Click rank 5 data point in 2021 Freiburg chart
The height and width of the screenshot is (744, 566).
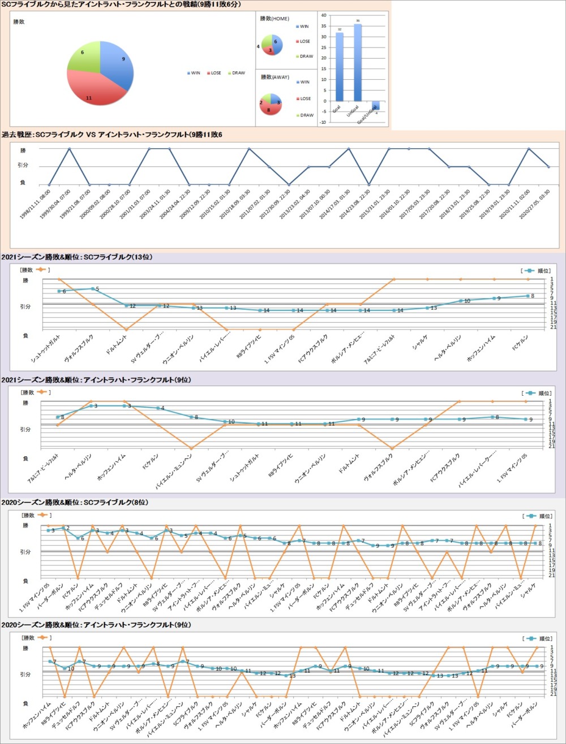pyautogui.click(x=92, y=289)
